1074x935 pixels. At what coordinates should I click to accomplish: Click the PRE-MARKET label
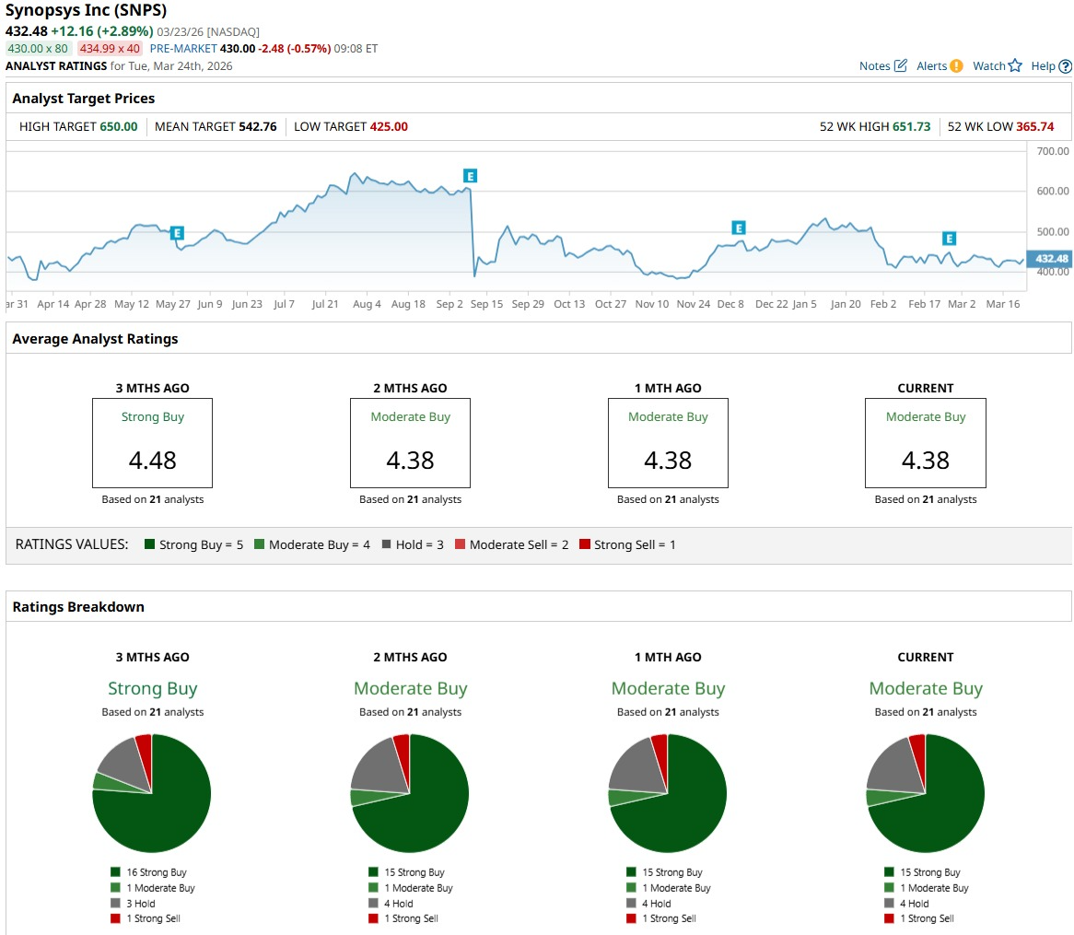pyautogui.click(x=183, y=49)
